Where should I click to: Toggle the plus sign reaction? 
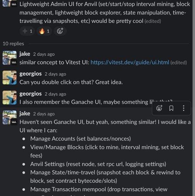point(28,31)
